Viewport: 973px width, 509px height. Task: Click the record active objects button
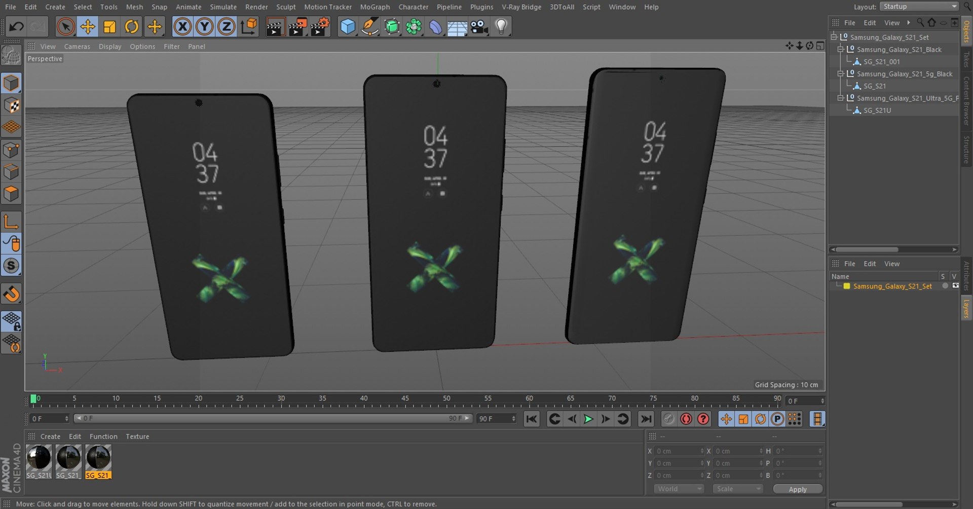point(669,419)
